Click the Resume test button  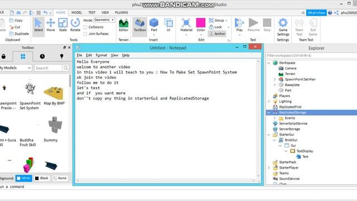[x=253, y=25]
